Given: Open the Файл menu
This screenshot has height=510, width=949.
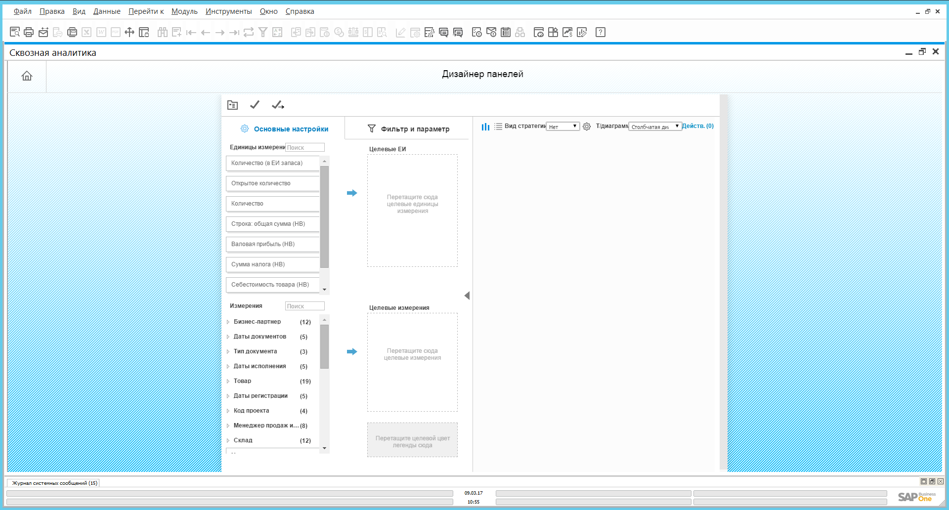Looking at the screenshot, I should tap(22, 11).
